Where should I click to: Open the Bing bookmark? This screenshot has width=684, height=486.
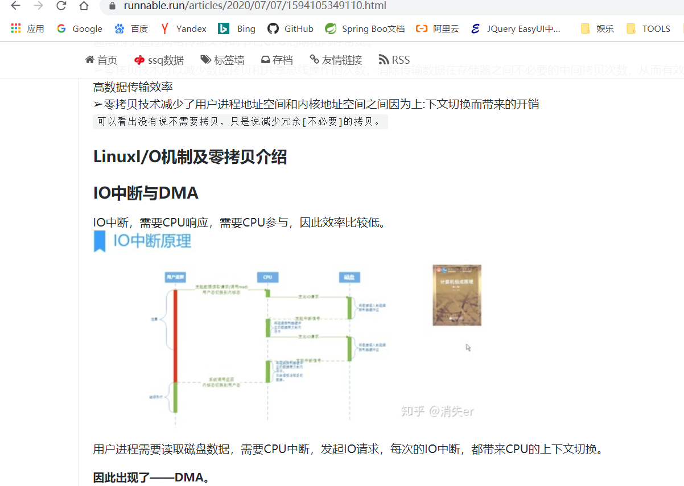pos(237,28)
